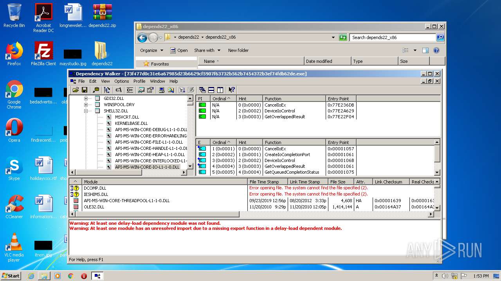The image size is (501, 281).
Task: Click the Start Profiling toolbar icon
Action: tap(182, 90)
